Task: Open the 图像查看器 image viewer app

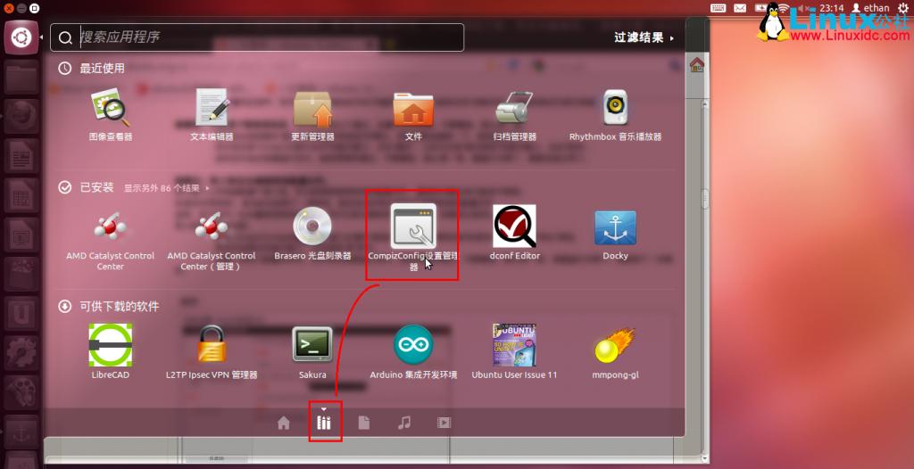Action: 110,115
